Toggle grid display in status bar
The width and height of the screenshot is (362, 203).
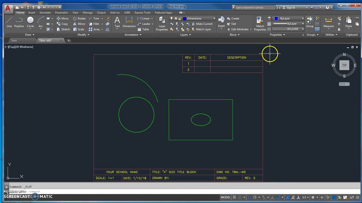[x=234, y=197]
